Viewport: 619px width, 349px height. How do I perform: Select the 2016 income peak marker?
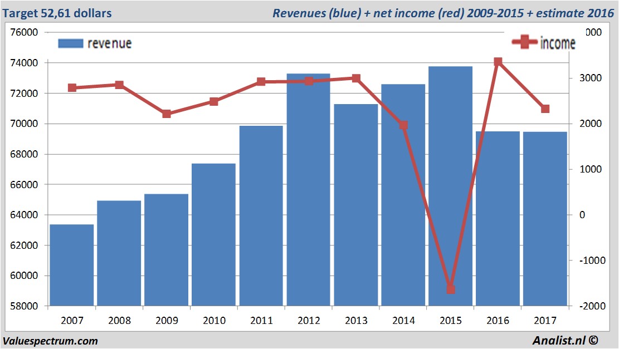point(498,62)
